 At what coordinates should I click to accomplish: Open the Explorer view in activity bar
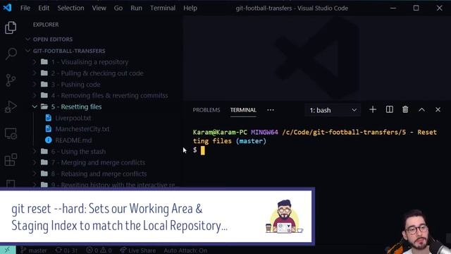click(11, 28)
